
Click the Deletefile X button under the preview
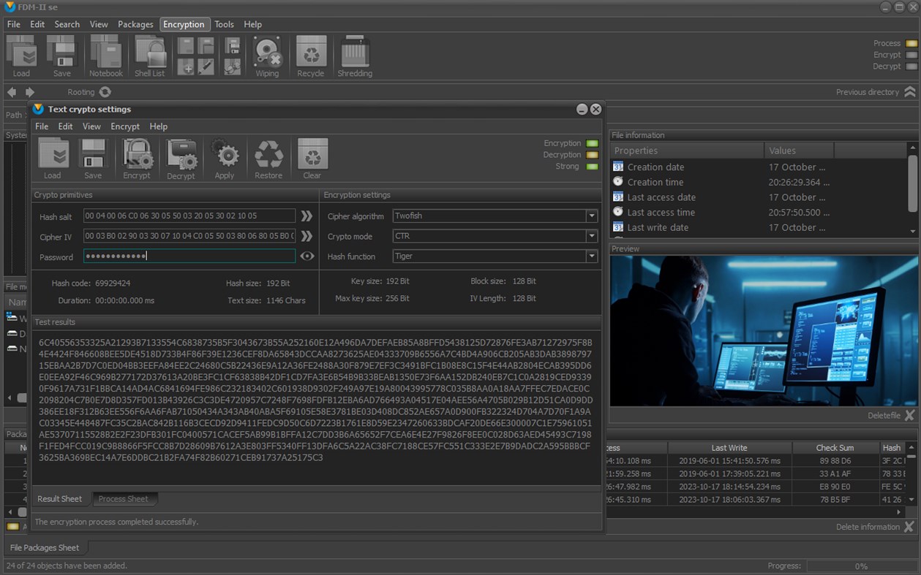(909, 415)
